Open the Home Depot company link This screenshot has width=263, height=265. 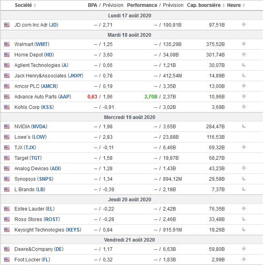coord(29,54)
